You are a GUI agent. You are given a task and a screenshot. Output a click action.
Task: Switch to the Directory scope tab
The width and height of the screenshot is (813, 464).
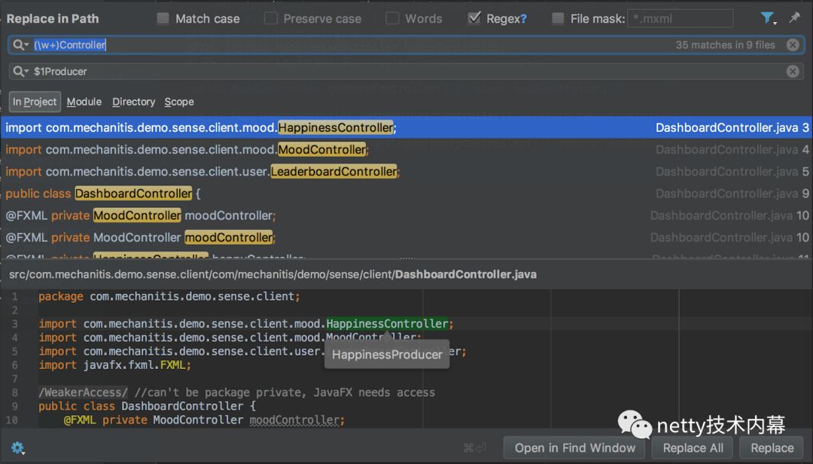pos(134,102)
